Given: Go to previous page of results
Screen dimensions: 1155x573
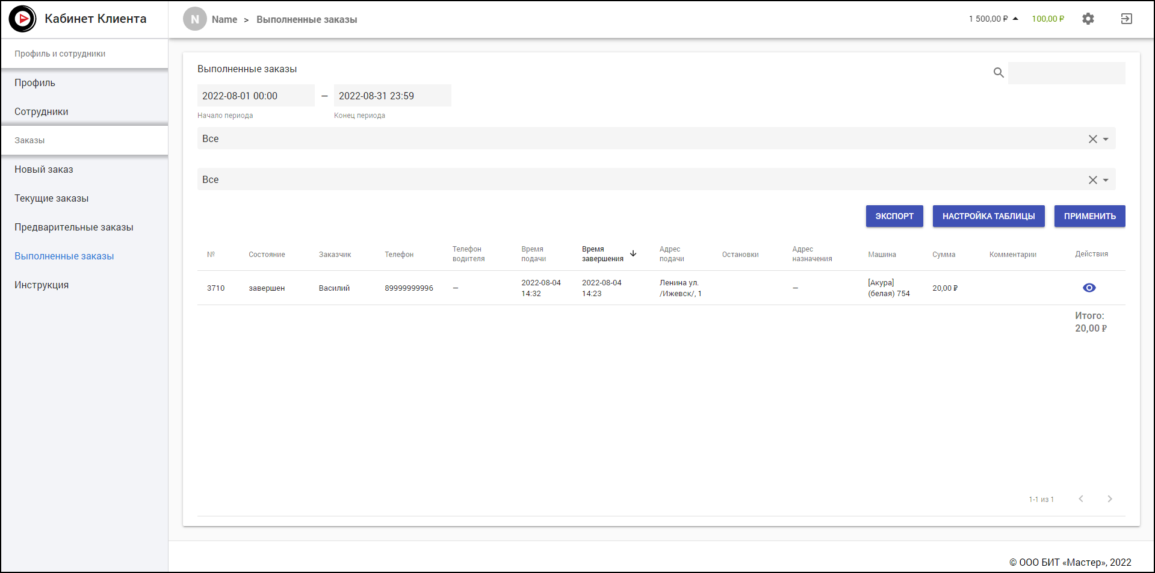Looking at the screenshot, I should click(1080, 499).
